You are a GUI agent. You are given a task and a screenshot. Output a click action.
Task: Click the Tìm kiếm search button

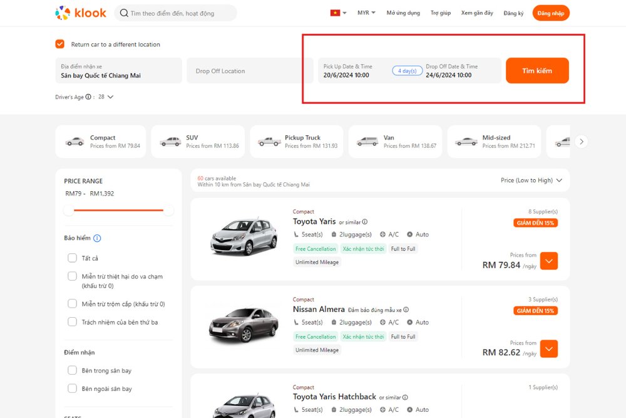(537, 71)
